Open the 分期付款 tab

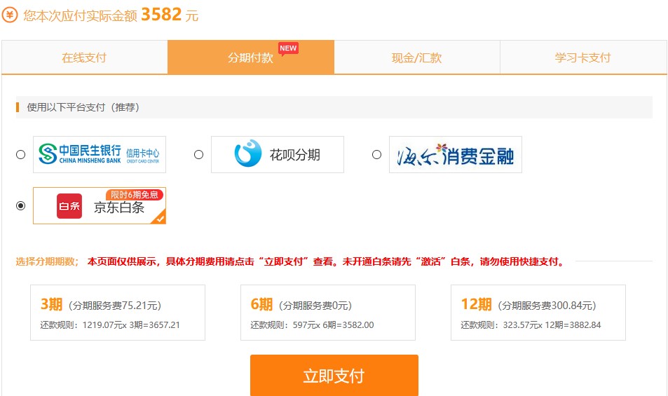[x=250, y=57]
